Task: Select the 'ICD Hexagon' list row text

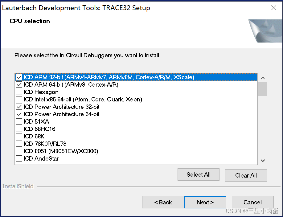Action: click(41, 92)
